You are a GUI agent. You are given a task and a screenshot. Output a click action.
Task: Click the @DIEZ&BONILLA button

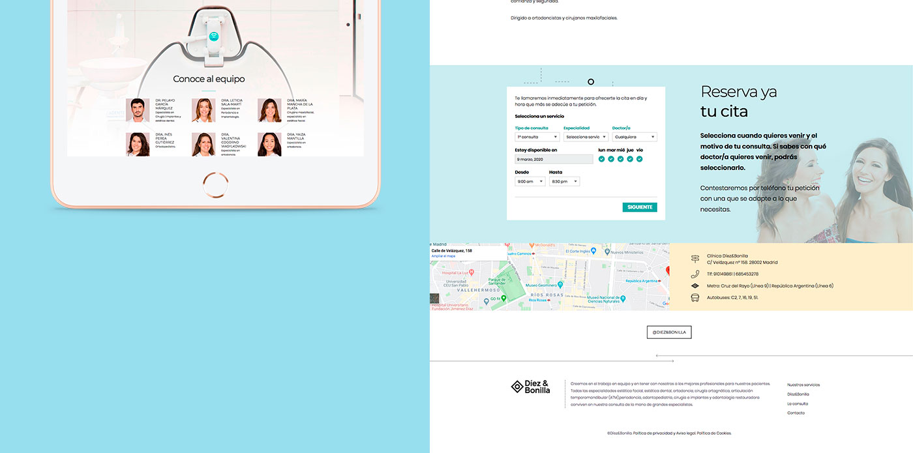(x=669, y=332)
